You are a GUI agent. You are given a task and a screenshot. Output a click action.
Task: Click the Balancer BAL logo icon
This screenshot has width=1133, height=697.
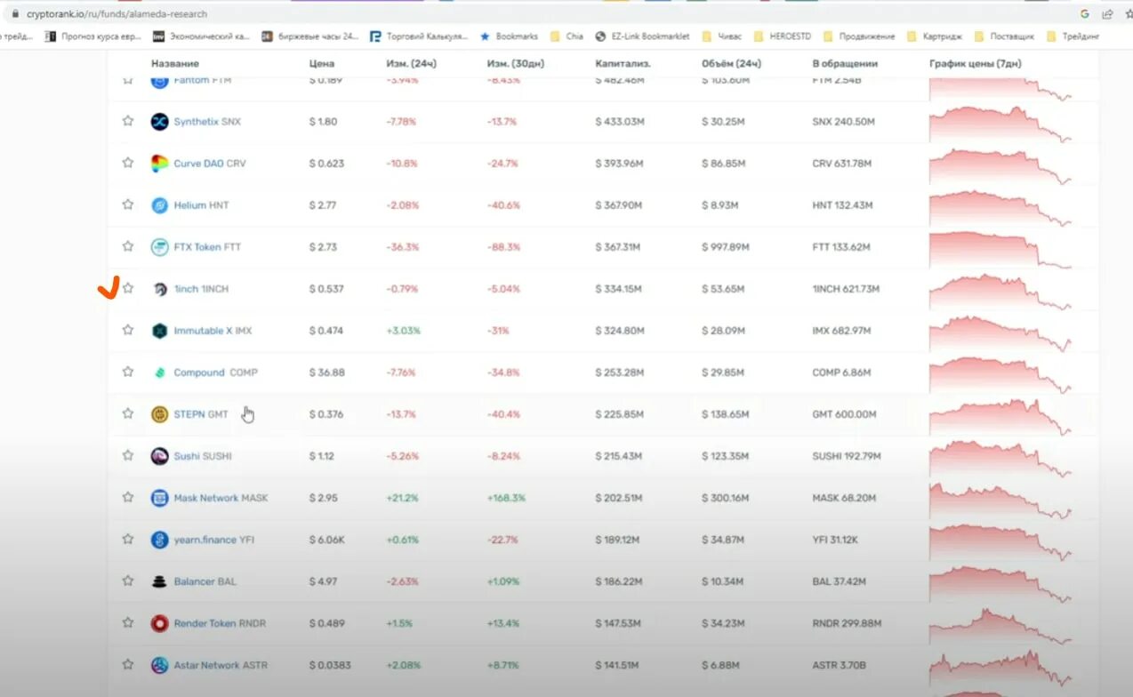[x=159, y=581]
